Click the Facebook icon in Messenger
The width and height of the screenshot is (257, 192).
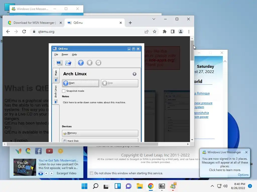(38, 151)
